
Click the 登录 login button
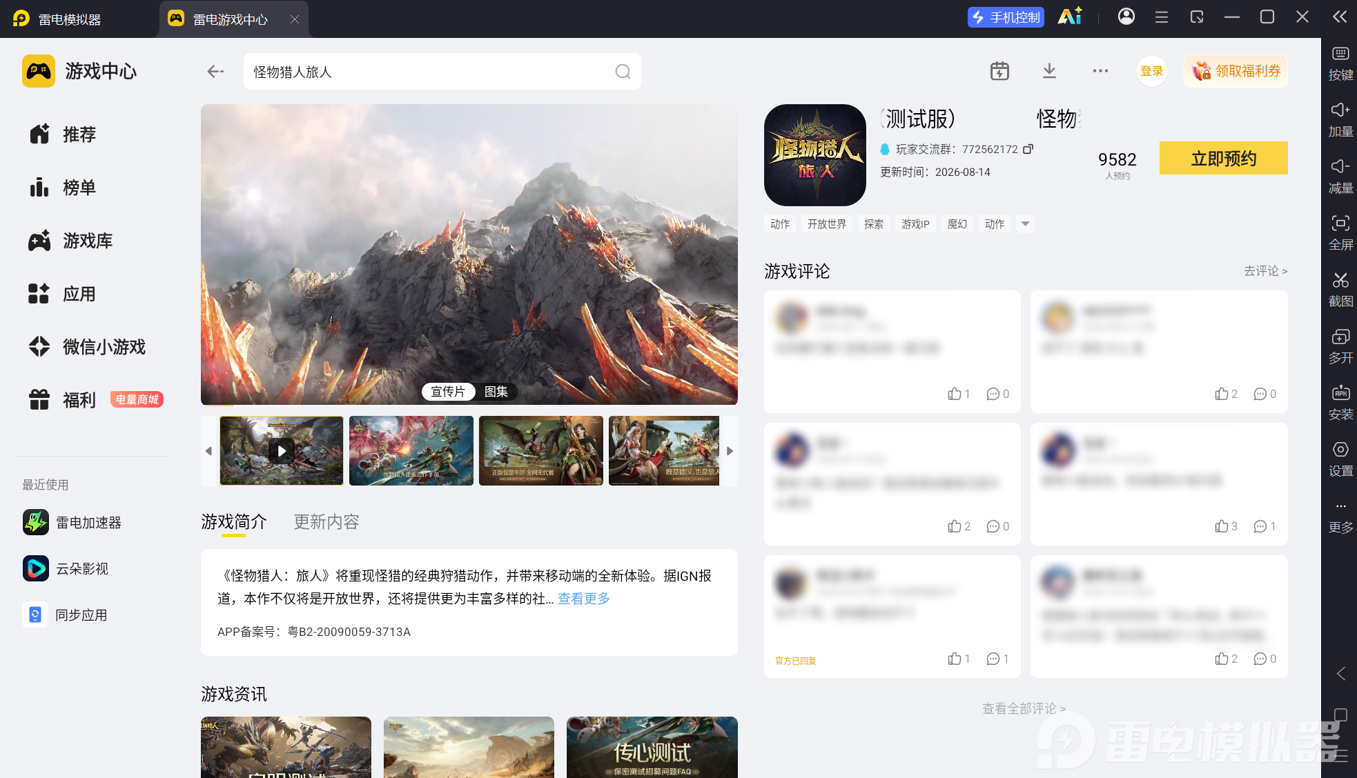(1151, 71)
